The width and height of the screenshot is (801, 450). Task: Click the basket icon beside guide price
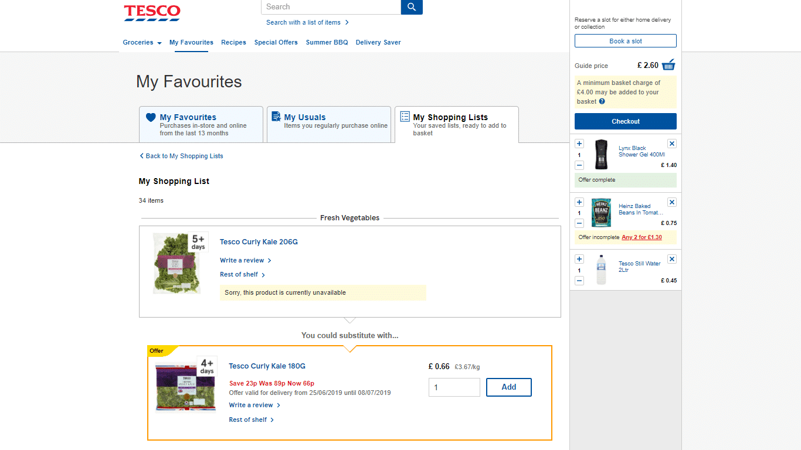(x=668, y=65)
